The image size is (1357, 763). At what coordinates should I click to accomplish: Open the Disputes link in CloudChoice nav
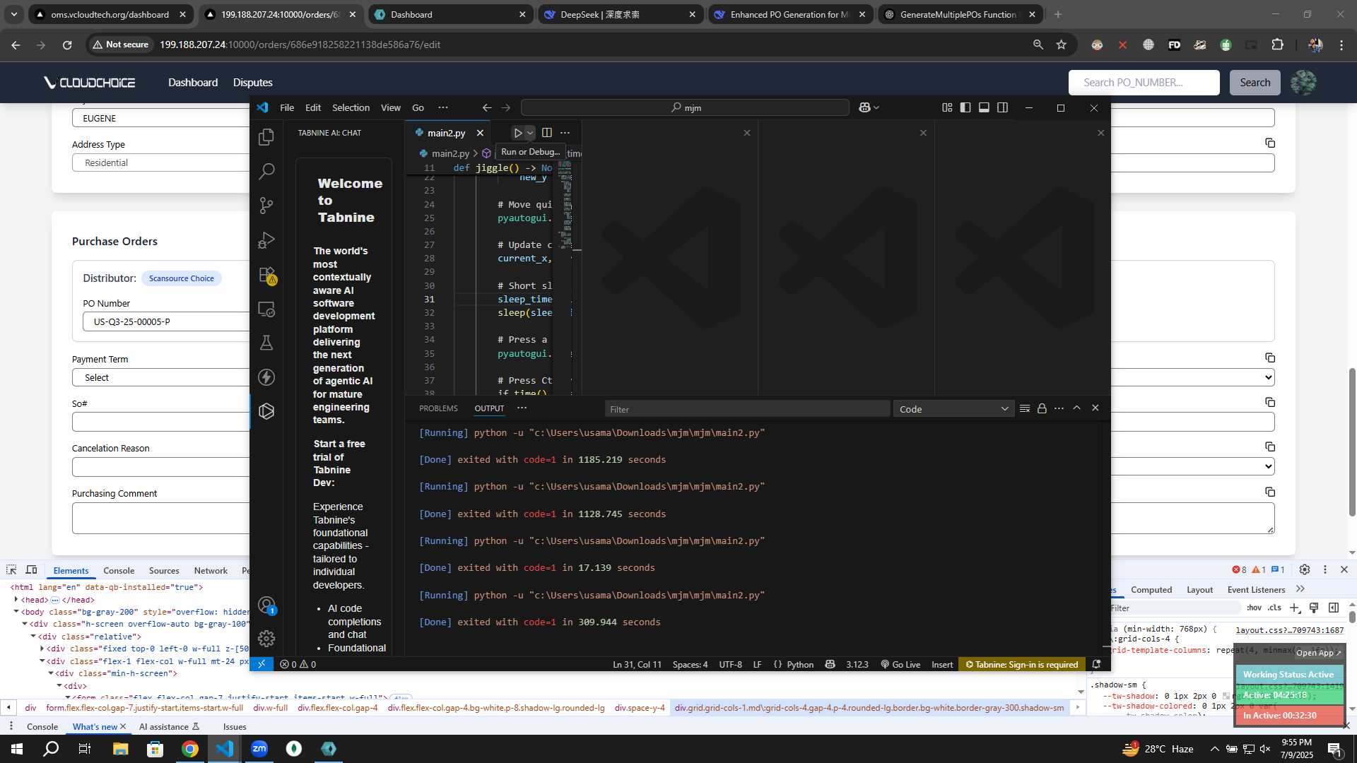click(x=252, y=83)
